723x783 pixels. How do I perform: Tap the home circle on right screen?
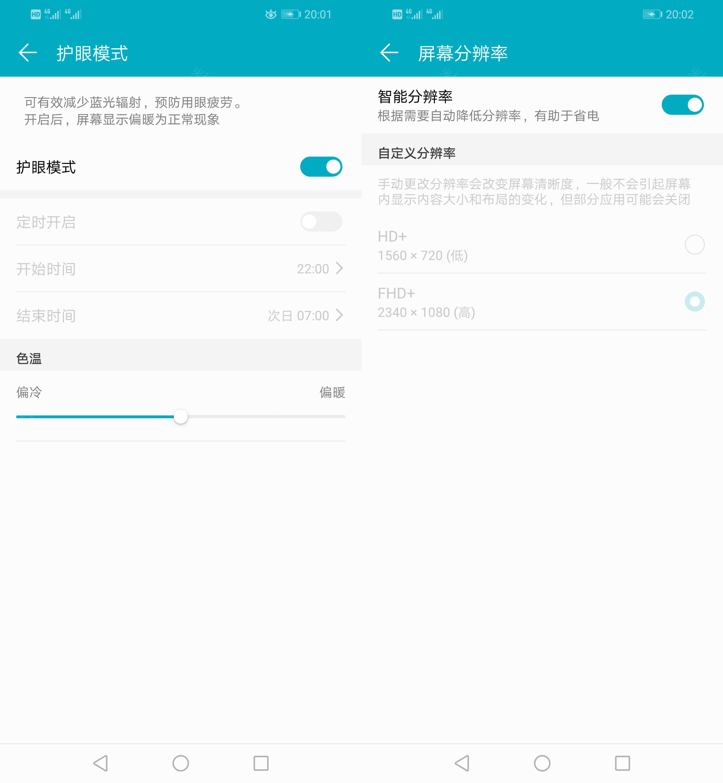point(542,763)
